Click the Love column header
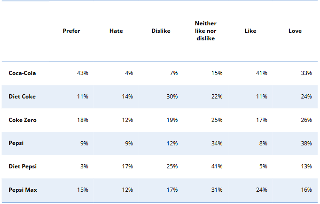320x204 pixels. (x=295, y=31)
